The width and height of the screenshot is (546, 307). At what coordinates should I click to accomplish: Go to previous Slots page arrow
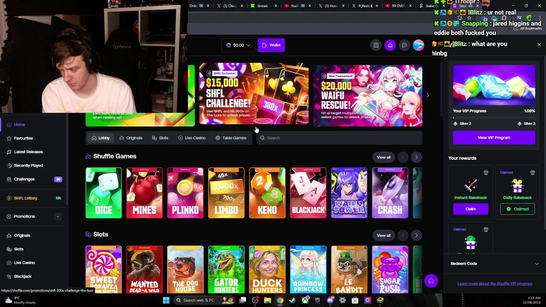(403, 235)
